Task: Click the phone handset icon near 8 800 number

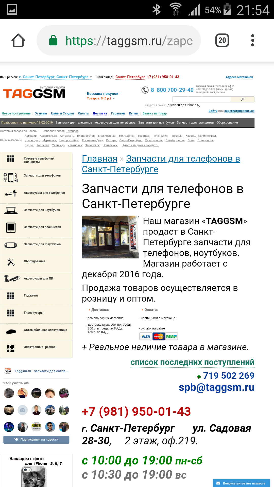Action: (x=145, y=90)
